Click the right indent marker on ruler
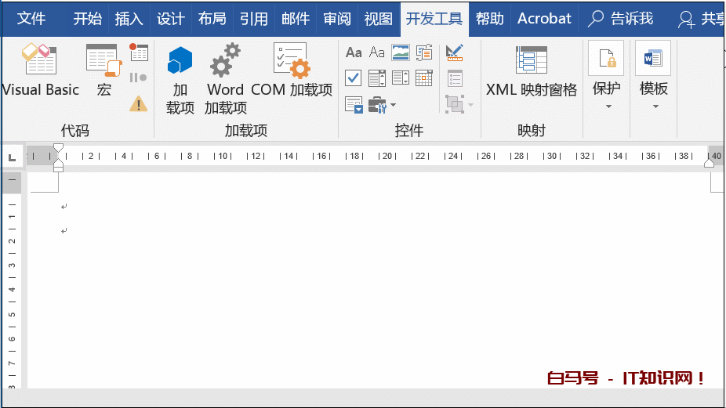 click(710, 163)
